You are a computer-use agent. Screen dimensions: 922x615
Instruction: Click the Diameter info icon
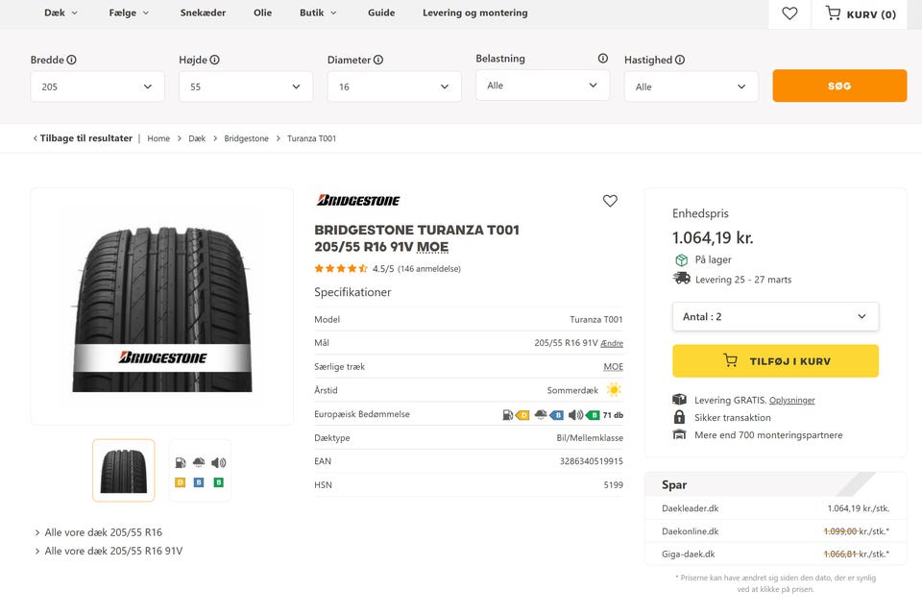(378, 60)
